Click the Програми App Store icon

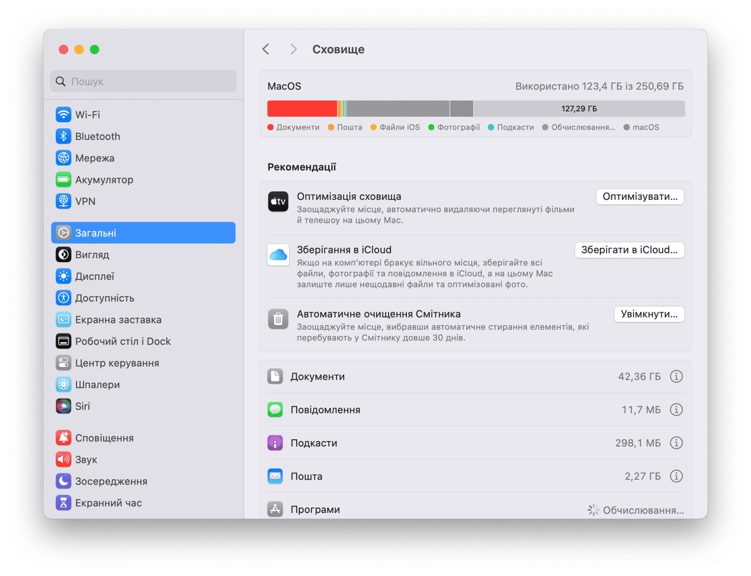(275, 509)
